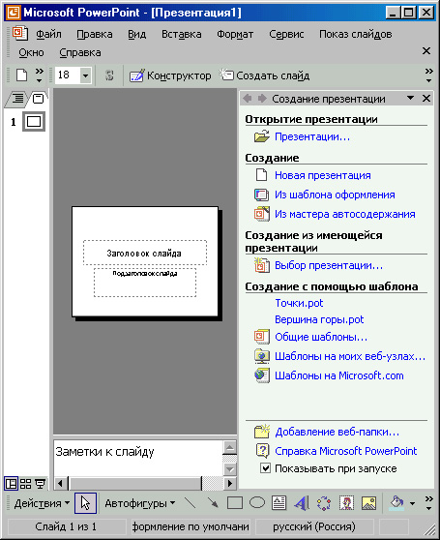The image size is (440, 540).
Task: Open the Автофигуры dropdown menu
Action: point(139,503)
